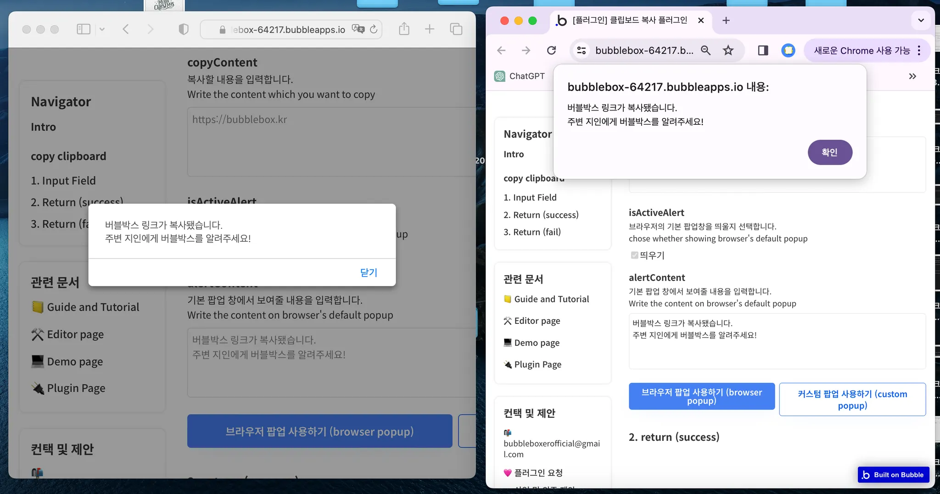Open Safari privacy shield report
The width and height of the screenshot is (940, 494).
(x=184, y=29)
